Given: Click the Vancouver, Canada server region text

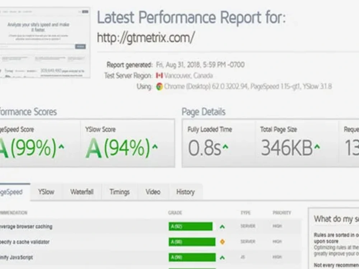Looking at the screenshot, I should pyautogui.click(x=188, y=75).
